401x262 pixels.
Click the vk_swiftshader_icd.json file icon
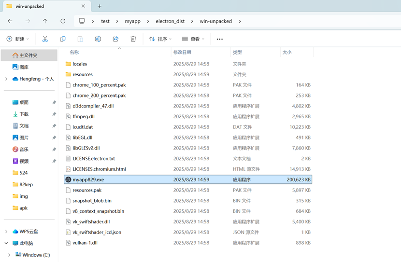68,232
